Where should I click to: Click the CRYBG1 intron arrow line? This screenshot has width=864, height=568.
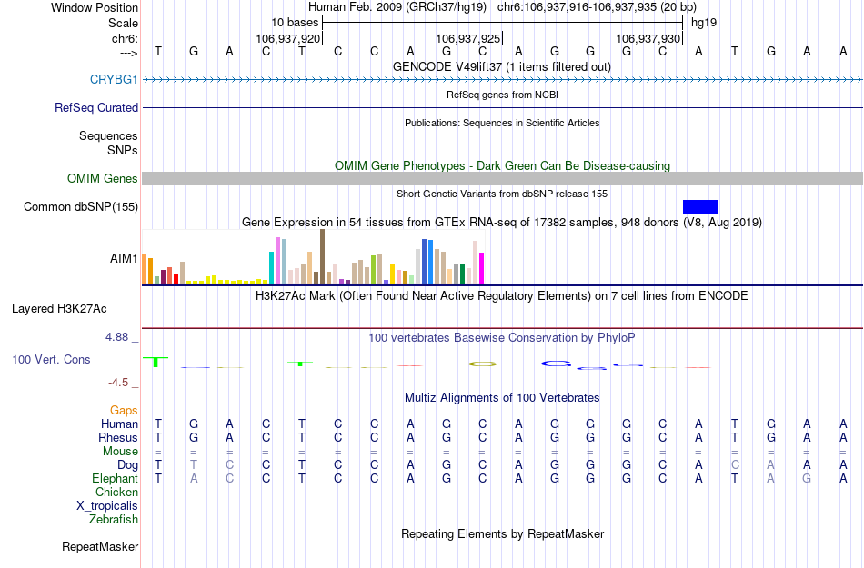pos(503,80)
